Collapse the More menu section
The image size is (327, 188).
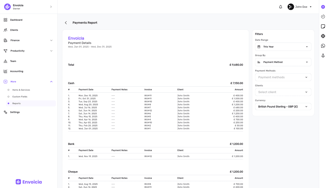pyautogui.click(x=51, y=81)
